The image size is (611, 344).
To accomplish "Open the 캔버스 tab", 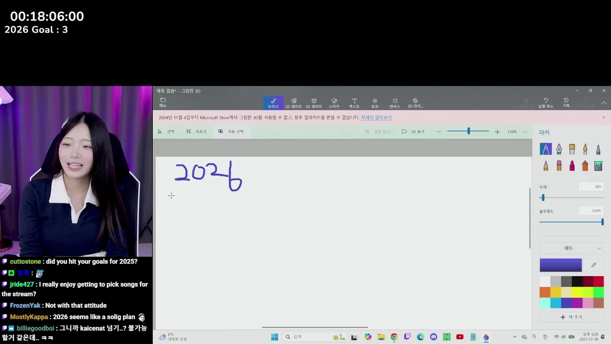I will (x=395, y=103).
